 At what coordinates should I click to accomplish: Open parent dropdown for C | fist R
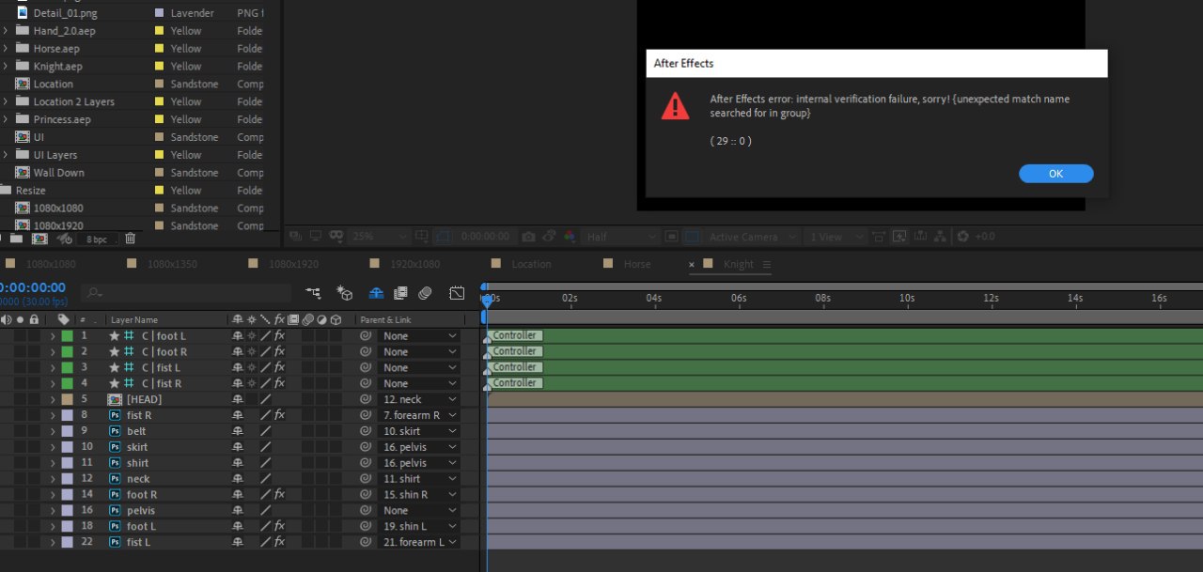(x=418, y=383)
